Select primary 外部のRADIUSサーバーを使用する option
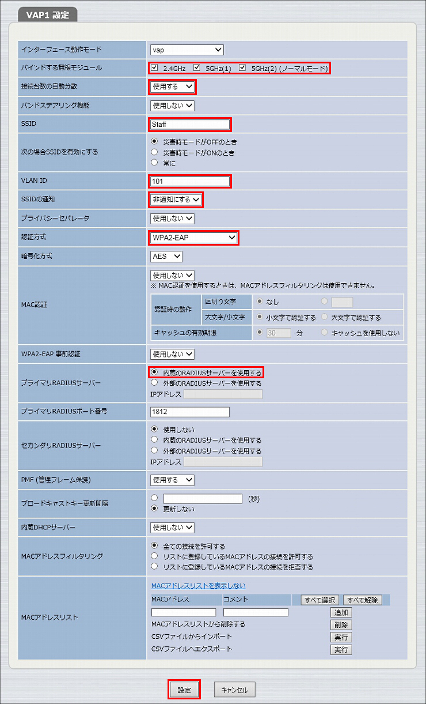The height and width of the screenshot is (704, 426). pyautogui.click(x=154, y=383)
